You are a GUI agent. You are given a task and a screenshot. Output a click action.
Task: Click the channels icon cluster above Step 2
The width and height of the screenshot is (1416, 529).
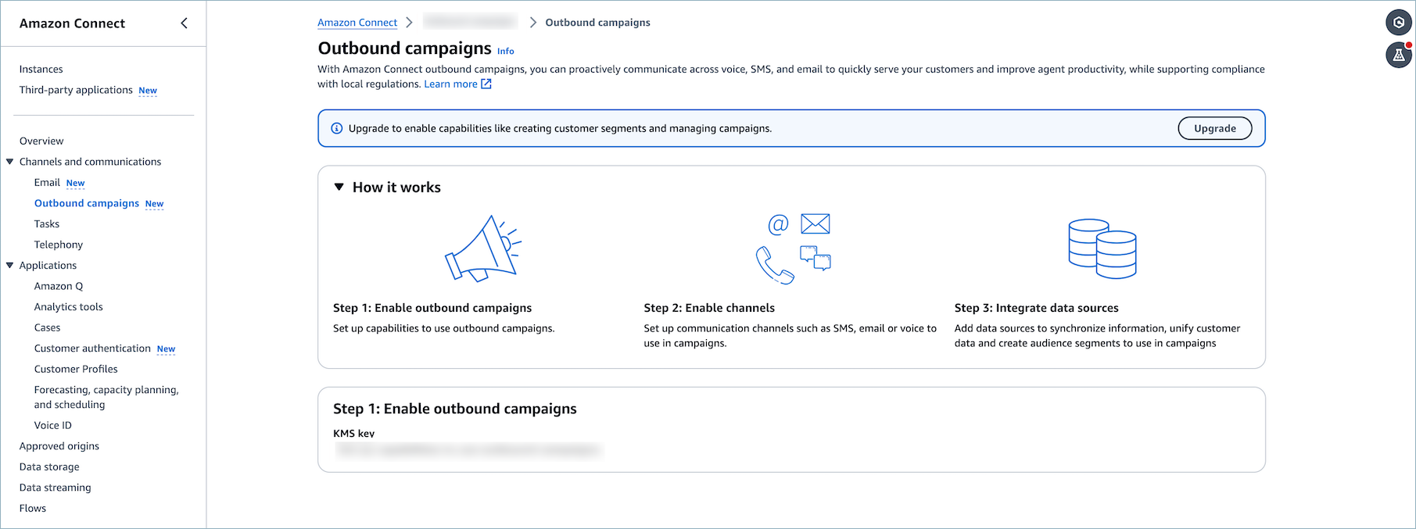click(793, 248)
